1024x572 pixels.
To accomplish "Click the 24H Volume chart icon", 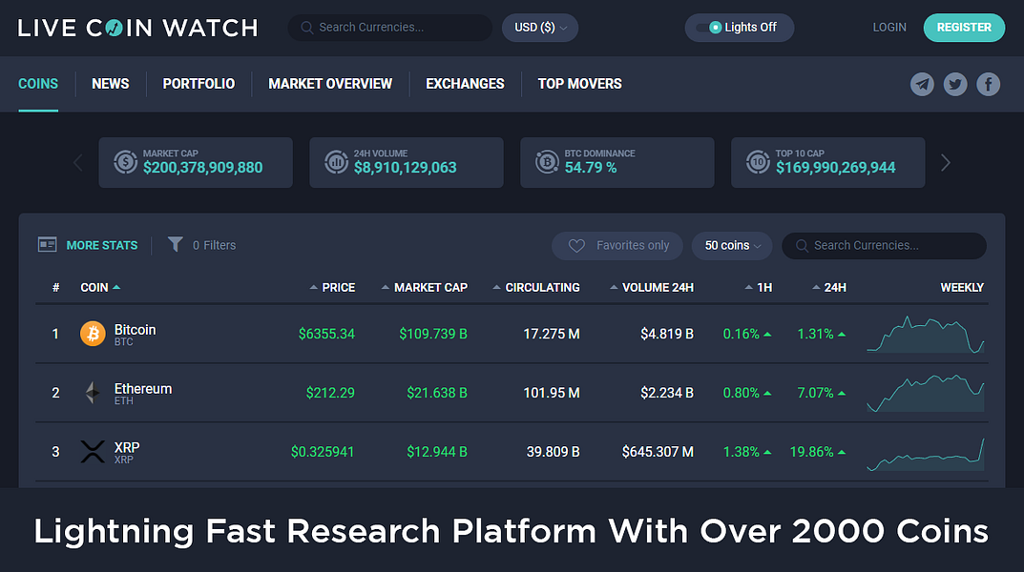I will click(x=336, y=162).
